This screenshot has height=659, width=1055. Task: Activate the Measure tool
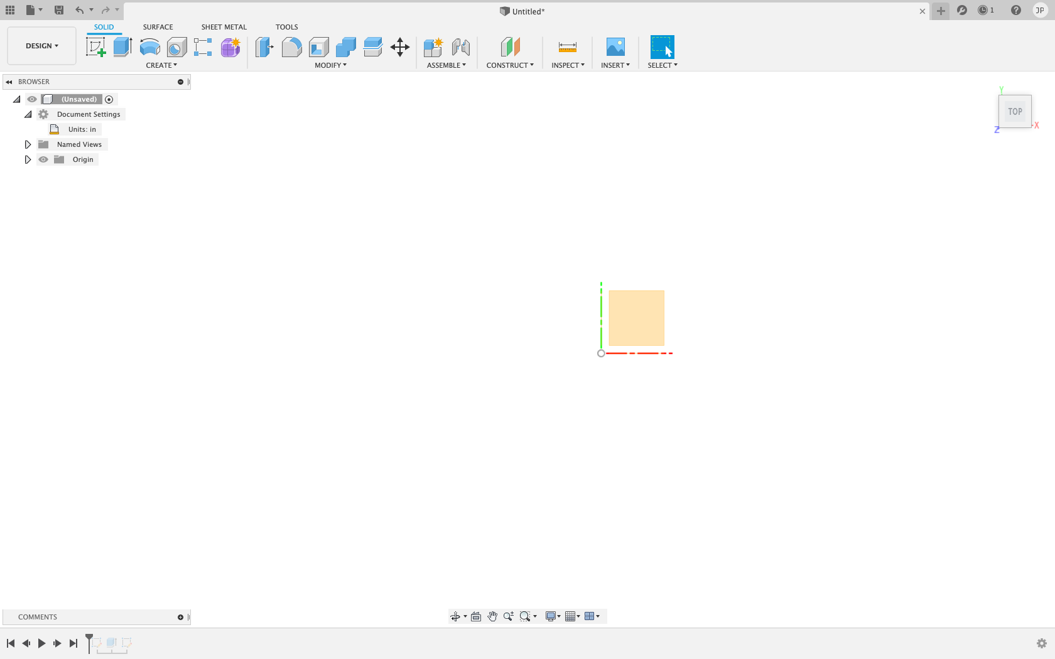coord(568,47)
